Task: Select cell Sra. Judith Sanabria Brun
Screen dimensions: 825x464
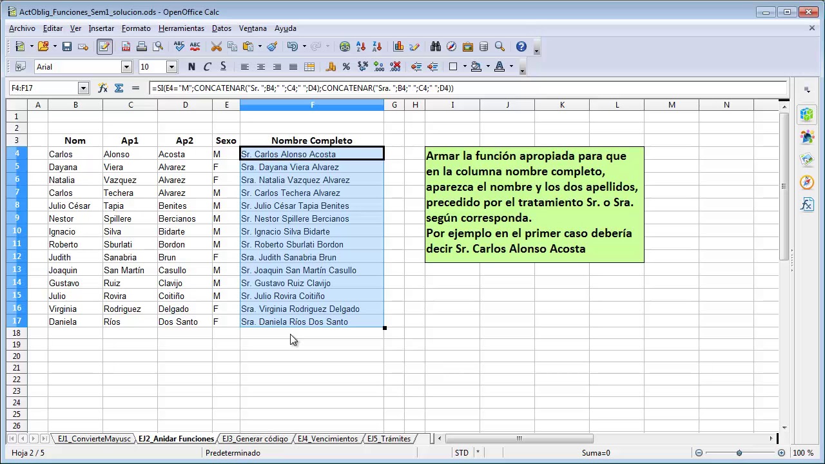Action: [x=312, y=257]
